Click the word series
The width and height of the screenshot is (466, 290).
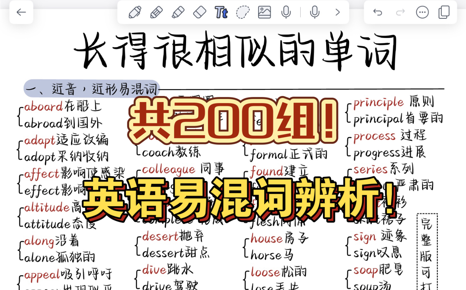370,170
